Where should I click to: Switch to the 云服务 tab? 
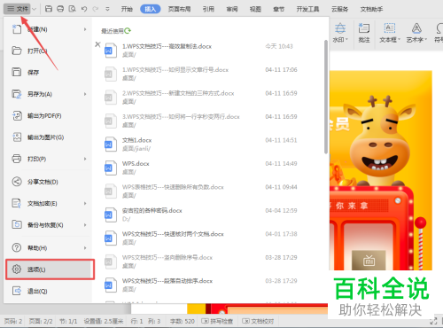(x=339, y=9)
